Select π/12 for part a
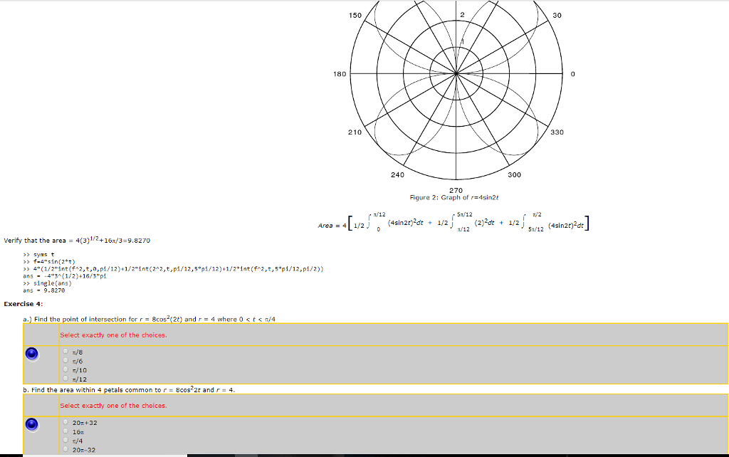Image resolution: width=729 pixels, height=457 pixels. click(x=65, y=378)
